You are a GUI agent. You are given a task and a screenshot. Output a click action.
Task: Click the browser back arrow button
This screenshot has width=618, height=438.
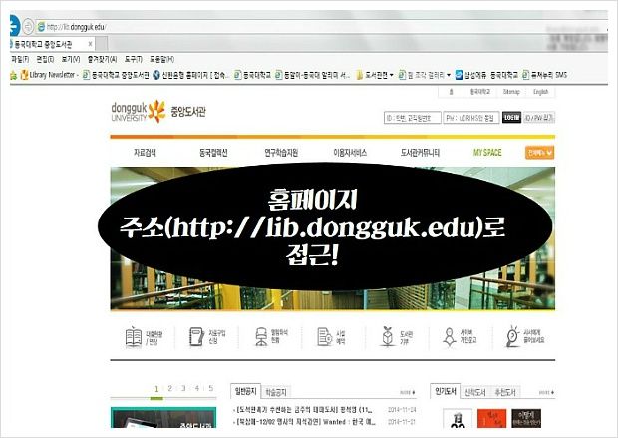coord(14,26)
